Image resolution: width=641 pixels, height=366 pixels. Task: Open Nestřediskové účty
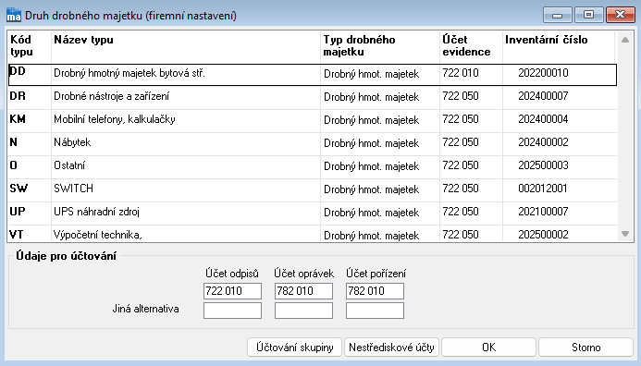pos(391,348)
